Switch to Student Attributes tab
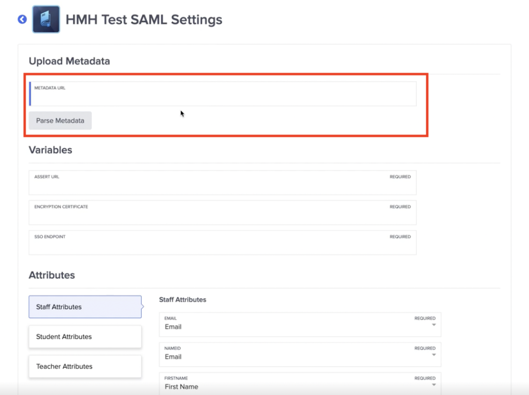 pyautogui.click(x=85, y=336)
